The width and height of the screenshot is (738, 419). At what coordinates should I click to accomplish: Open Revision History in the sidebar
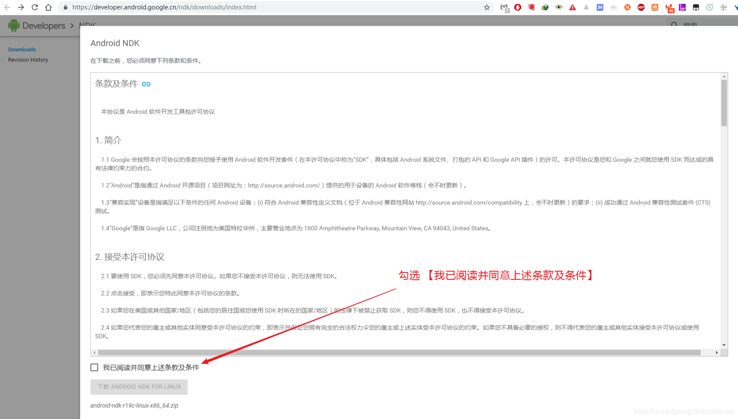click(x=28, y=60)
